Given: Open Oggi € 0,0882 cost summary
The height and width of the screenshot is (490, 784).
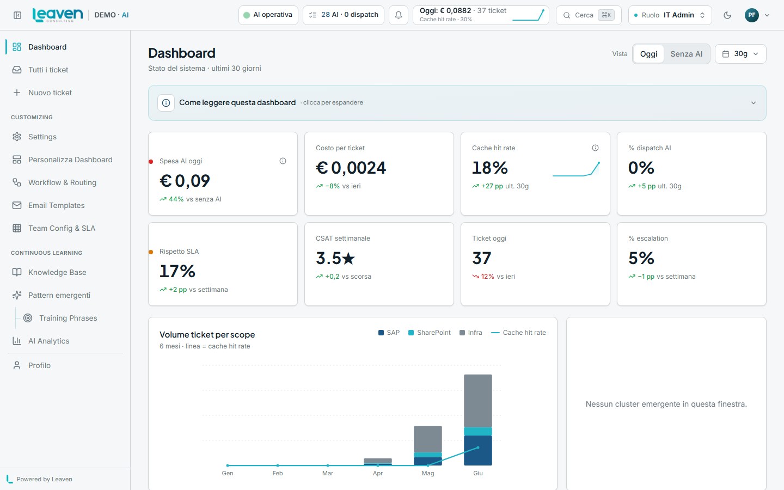Looking at the screenshot, I should click(x=481, y=15).
